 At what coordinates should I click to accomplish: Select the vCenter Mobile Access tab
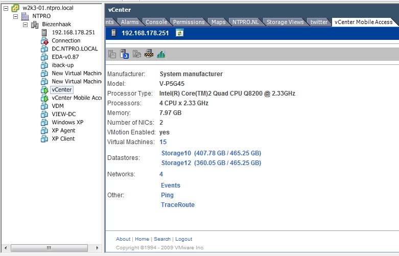[364, 22]
